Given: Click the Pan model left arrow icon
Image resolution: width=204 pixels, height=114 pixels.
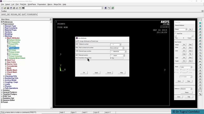Looking at the screenshot, I should (200, 61).
